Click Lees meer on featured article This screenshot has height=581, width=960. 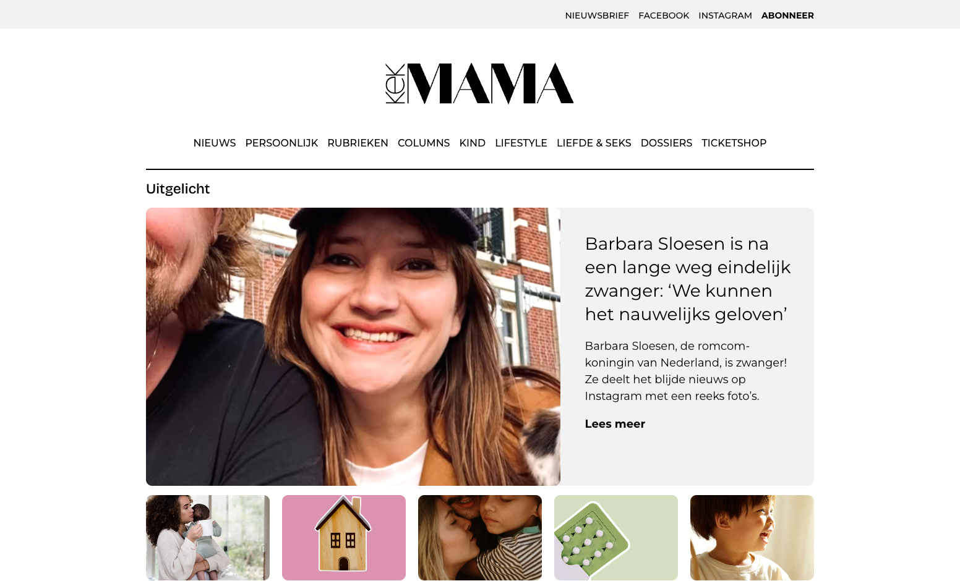tap(615, 424)
